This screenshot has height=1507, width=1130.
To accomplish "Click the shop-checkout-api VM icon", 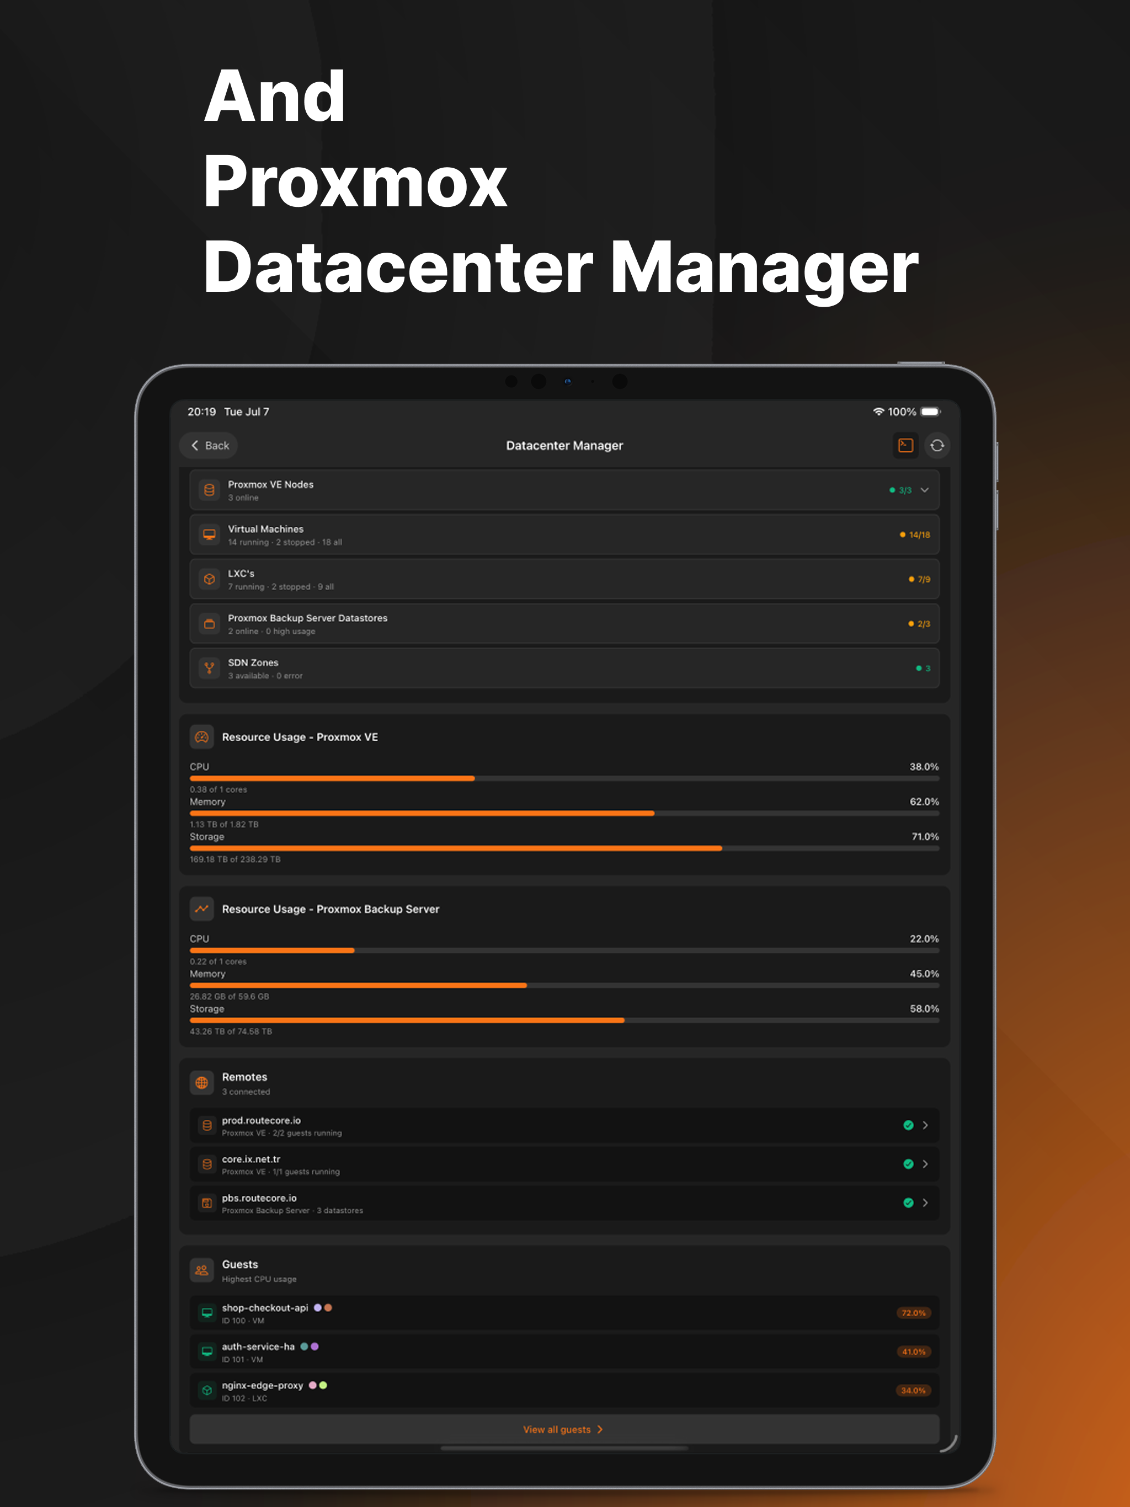I will tap(207, 1313).
